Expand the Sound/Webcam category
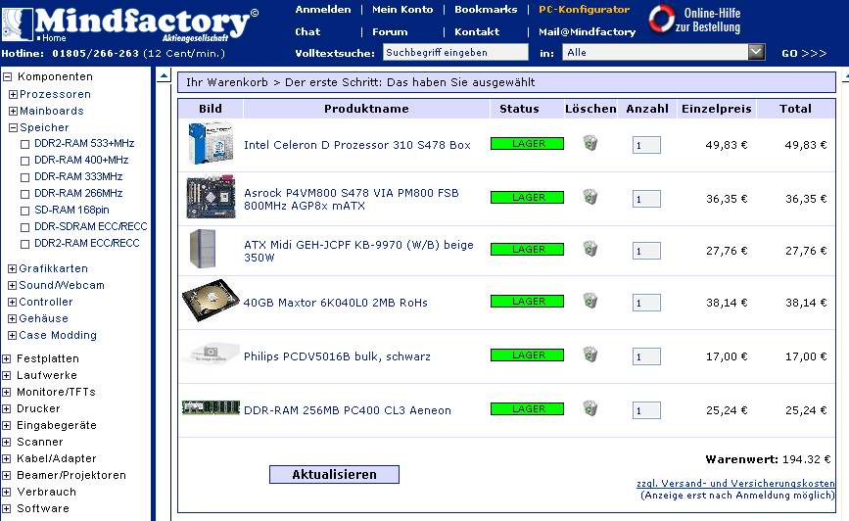Screen dimensions: 849x521 point(12,285)
